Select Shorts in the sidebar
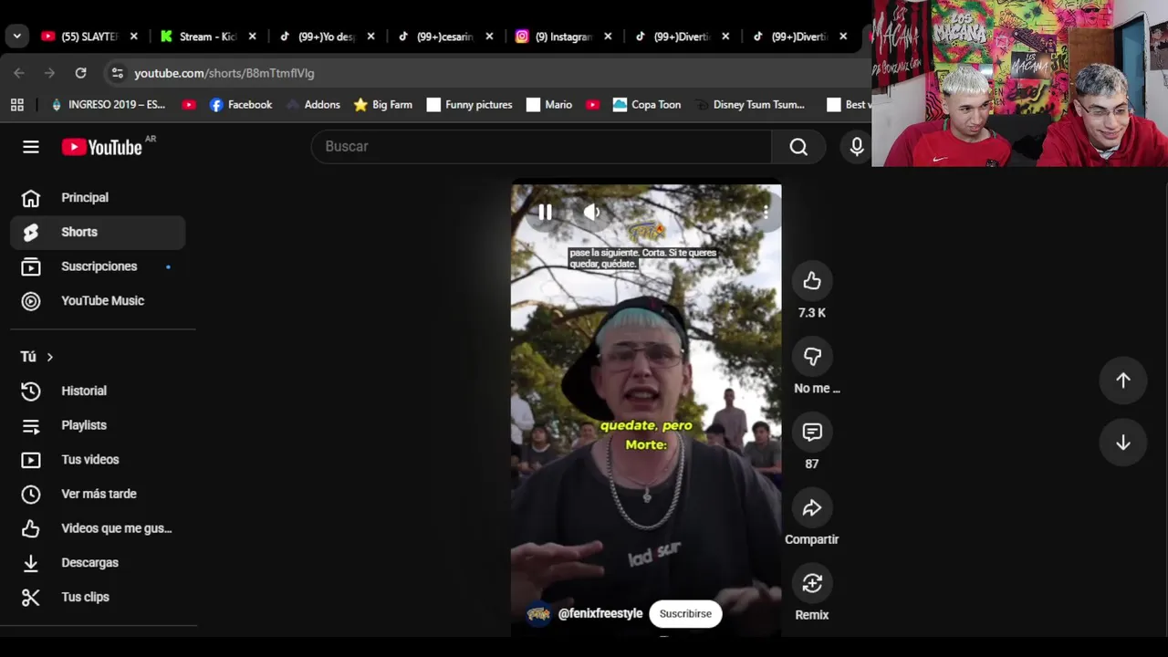 point(98,232)
